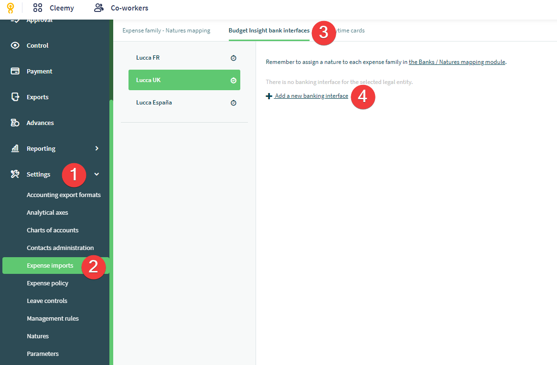Viewport: 557px width, 365px height.
Task: Open Parameters settings
Action: (43, 354)
